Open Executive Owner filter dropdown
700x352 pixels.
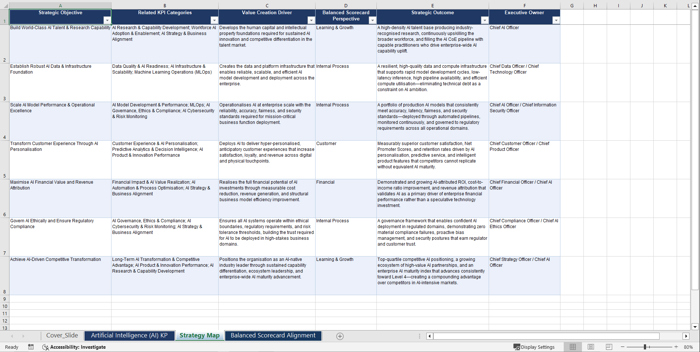pos(556,20)
